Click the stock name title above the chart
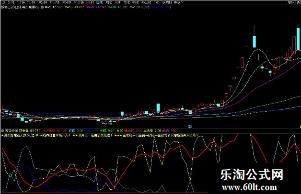Viewport: 301px width, 194px height. pos(20,7)
